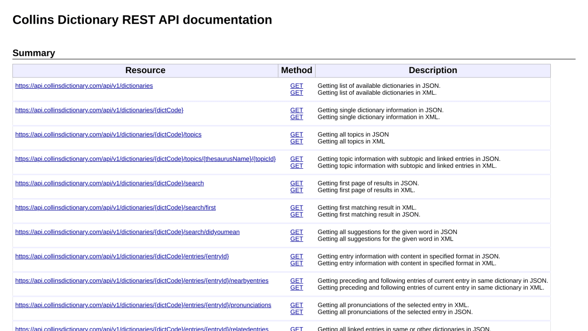Open the search/first resource link
Viewport: 588px width, 331px height.
pos(115,207)
